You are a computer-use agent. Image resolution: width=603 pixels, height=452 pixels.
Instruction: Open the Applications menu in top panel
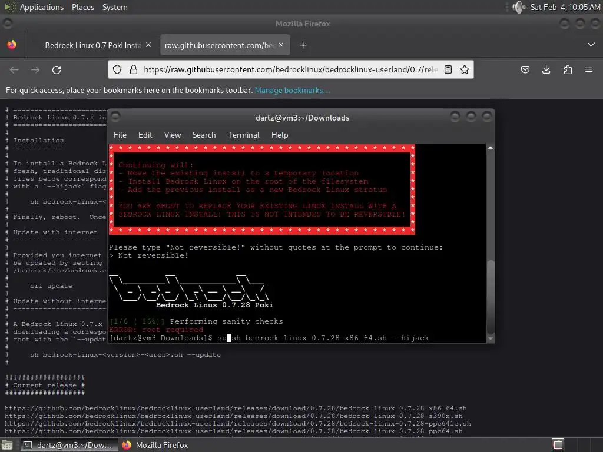click(42, 7)
